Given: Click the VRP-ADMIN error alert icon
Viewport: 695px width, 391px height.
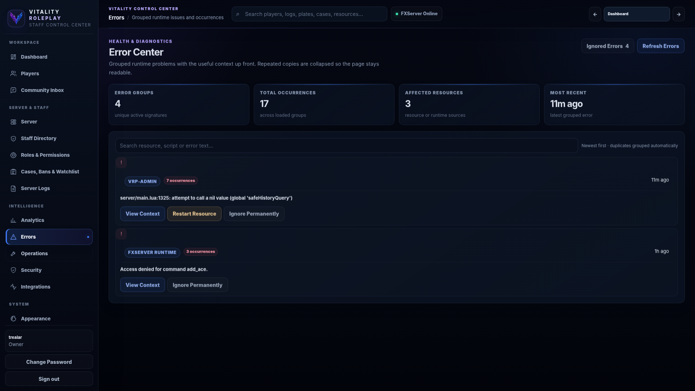Looking at the screenshot, I should (121, 163).
